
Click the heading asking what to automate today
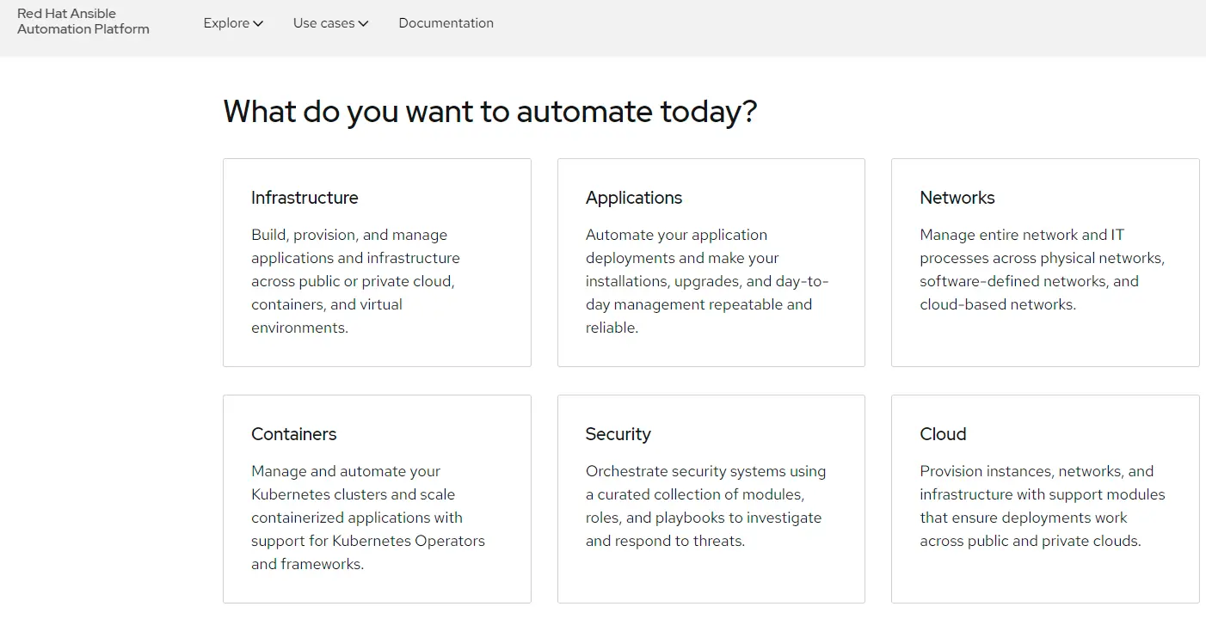[489, 112]
